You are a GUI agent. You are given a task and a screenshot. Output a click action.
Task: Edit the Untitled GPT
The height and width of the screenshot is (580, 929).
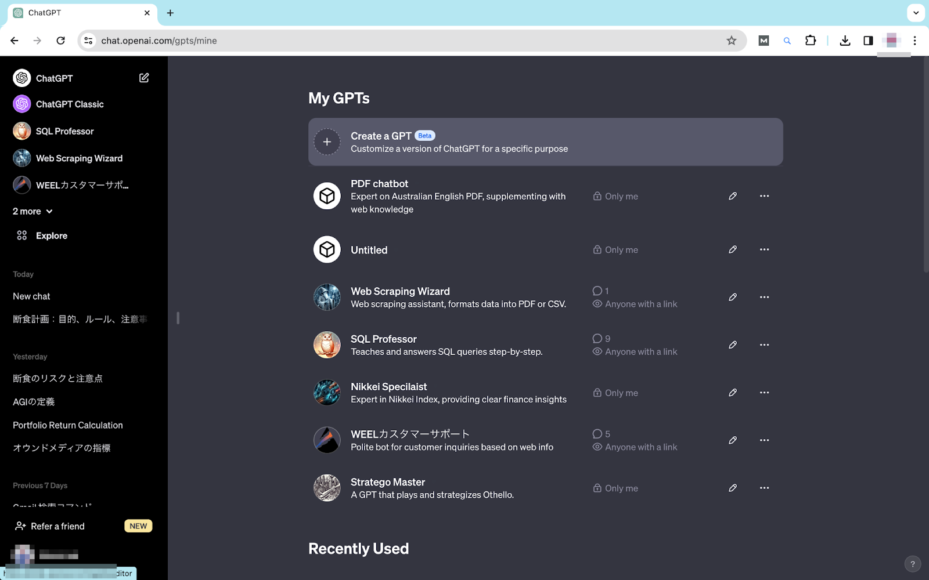[x=733, y=249]
